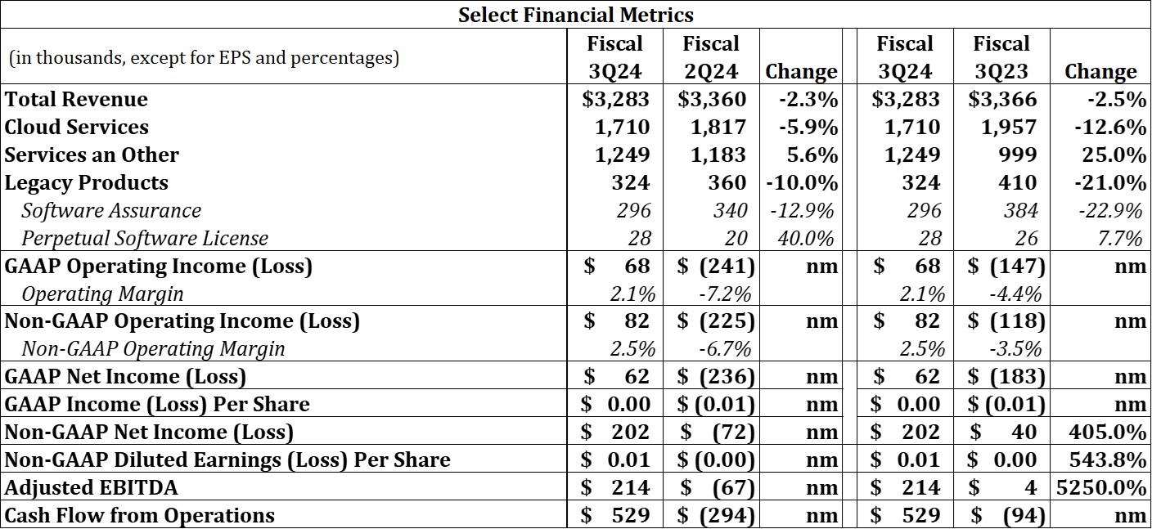The height and width of the screenshot is (529, 1152).
Task: Click the Legacy Products row label
Action: (87, 183)
